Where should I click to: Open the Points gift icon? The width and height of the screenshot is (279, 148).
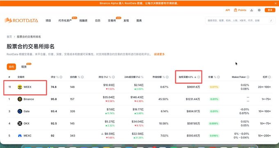pyautogui.click(x=236, y=10)
